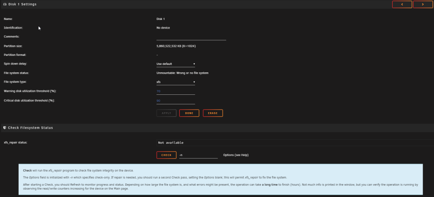Click the shield icon beside Check Filesystem Status

tap(5, 128)
